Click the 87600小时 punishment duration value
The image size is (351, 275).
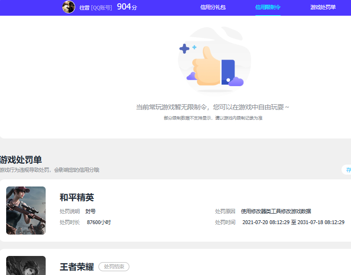coord(99,222)
